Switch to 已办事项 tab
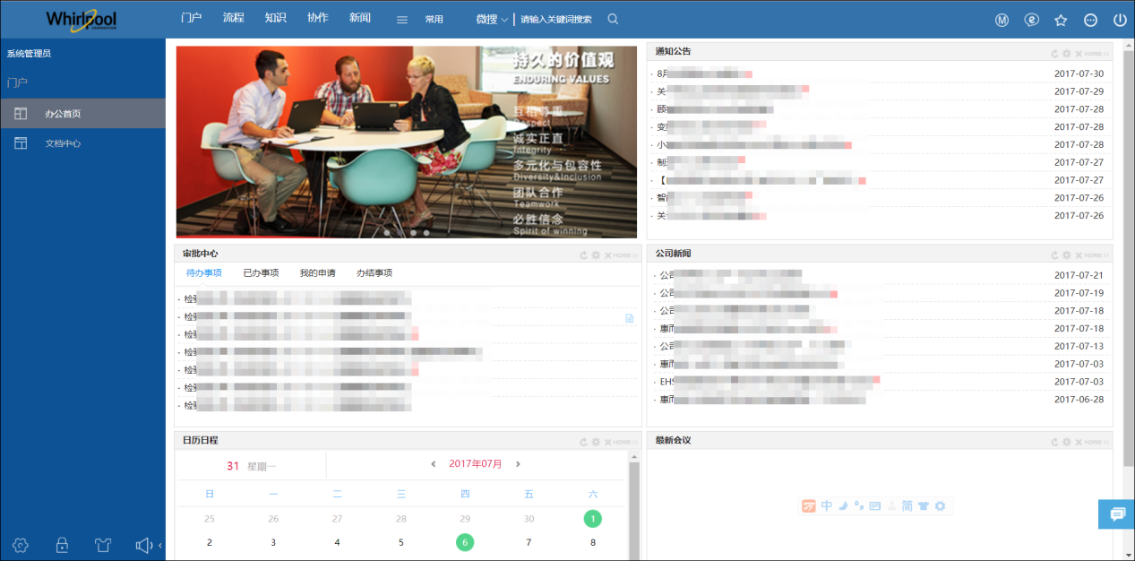Image resolution: width=1135 pixels, height=561 pixels. pos(261,272)
